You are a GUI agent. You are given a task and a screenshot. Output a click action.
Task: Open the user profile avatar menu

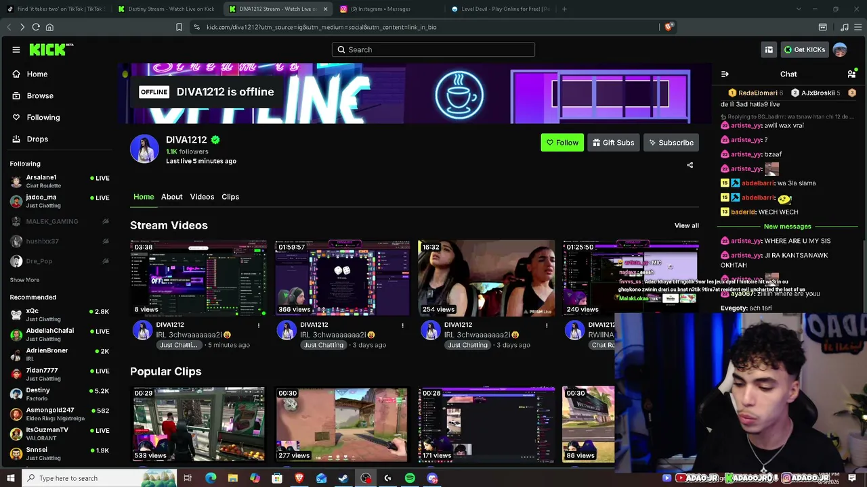pos(840,49)
